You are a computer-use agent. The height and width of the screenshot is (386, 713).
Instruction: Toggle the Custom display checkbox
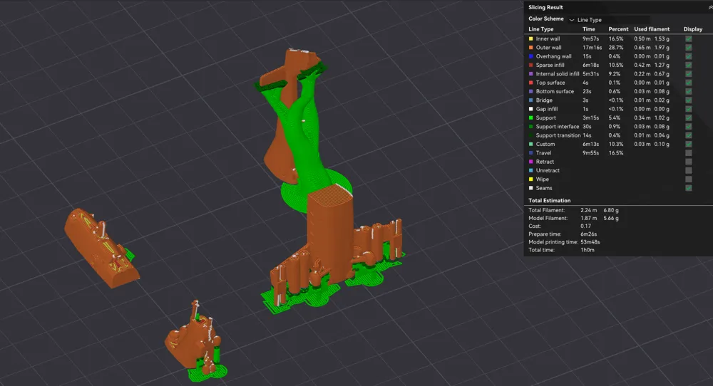[x=689, y=144]
